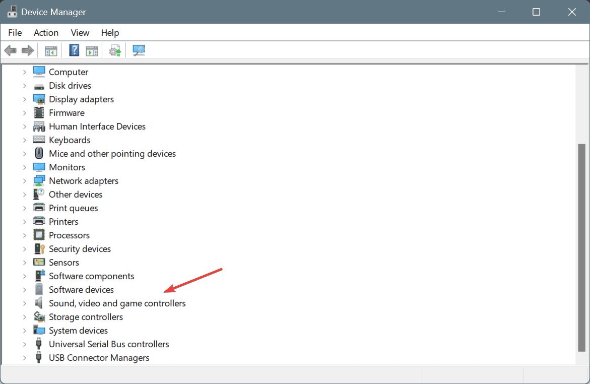This screenshot has width=590, height=384.
Task: Click the Human Interface Devices icon
Action: click(39, 126)
